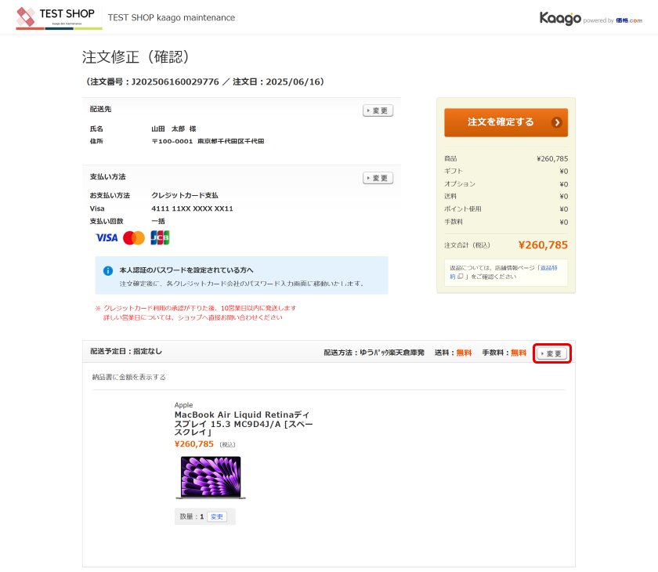Click the ポイント使用 ¥0 row

click(506, 209)
